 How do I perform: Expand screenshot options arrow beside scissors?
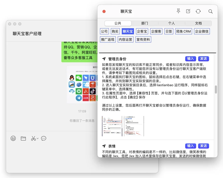point(38,138)
